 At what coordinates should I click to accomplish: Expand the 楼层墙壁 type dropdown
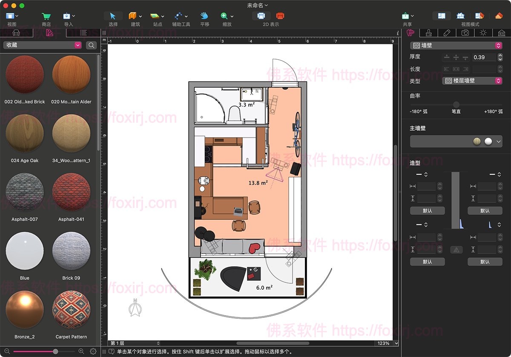click(x=472, y=81)
